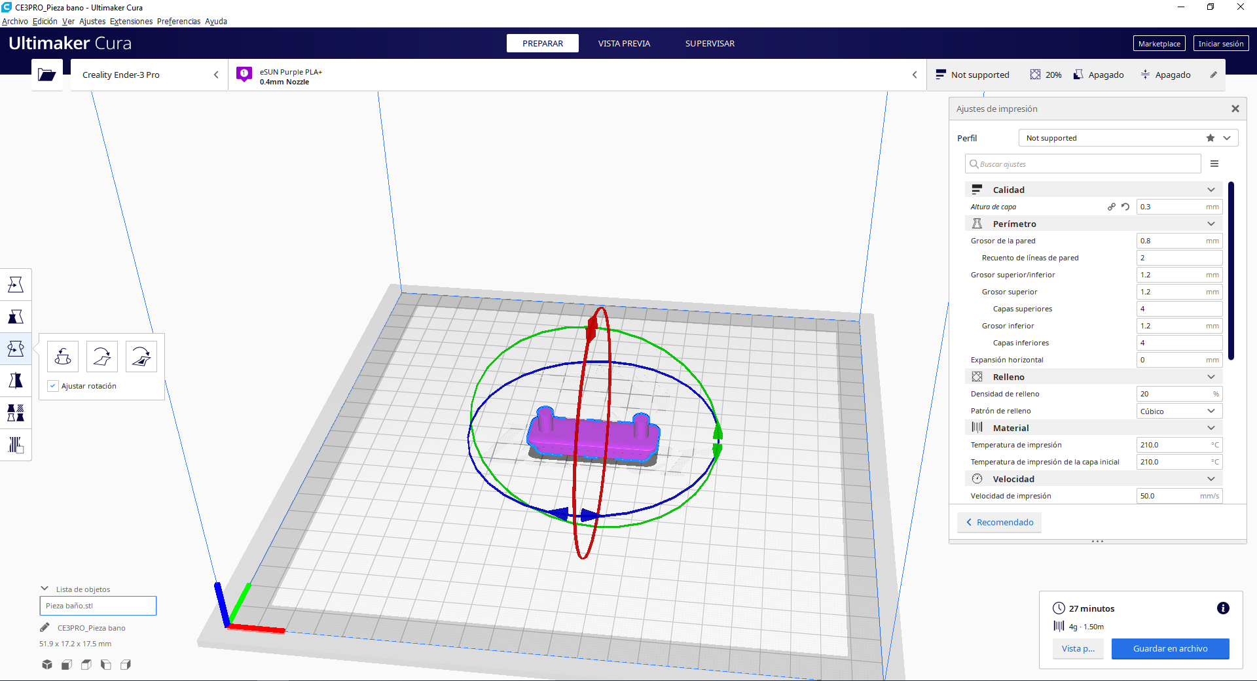Switch to top camera view
Screen dimensions: 1257x681
pos(86,665)
